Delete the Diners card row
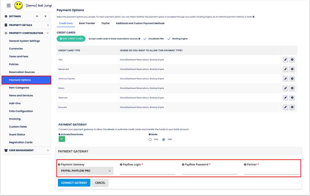This screenshot has height=196, width=310. (292, 88)
